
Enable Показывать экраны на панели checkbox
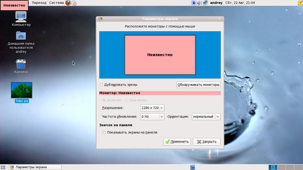coord(104,133)
